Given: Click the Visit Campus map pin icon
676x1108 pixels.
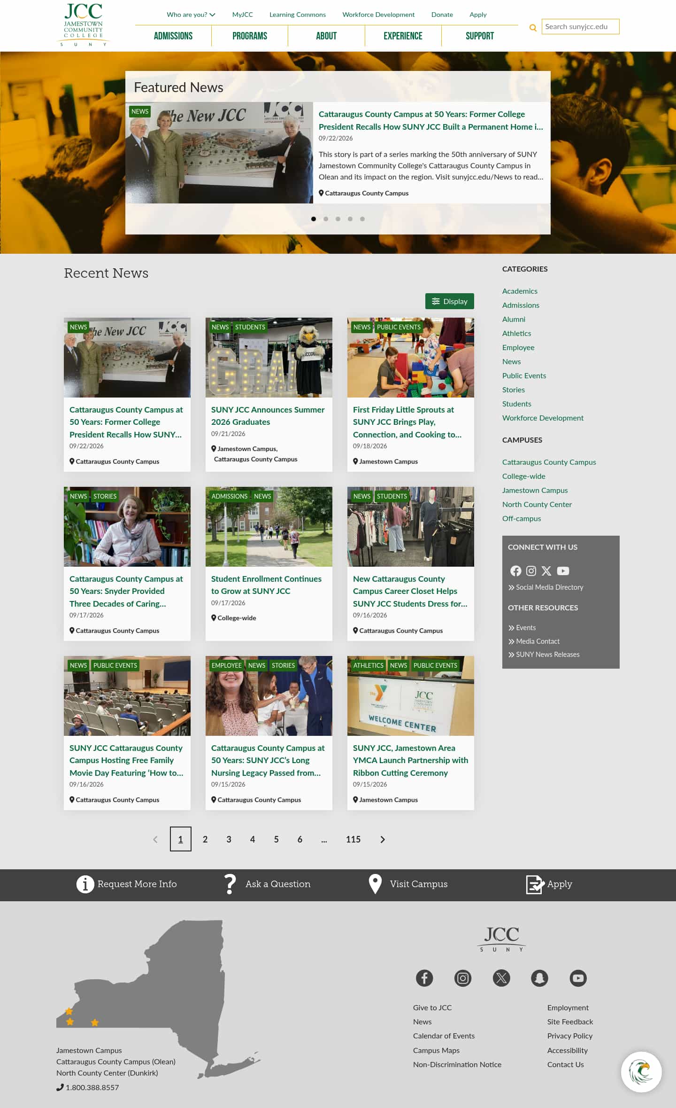Looking at the screenshot, I should point(375,884).
